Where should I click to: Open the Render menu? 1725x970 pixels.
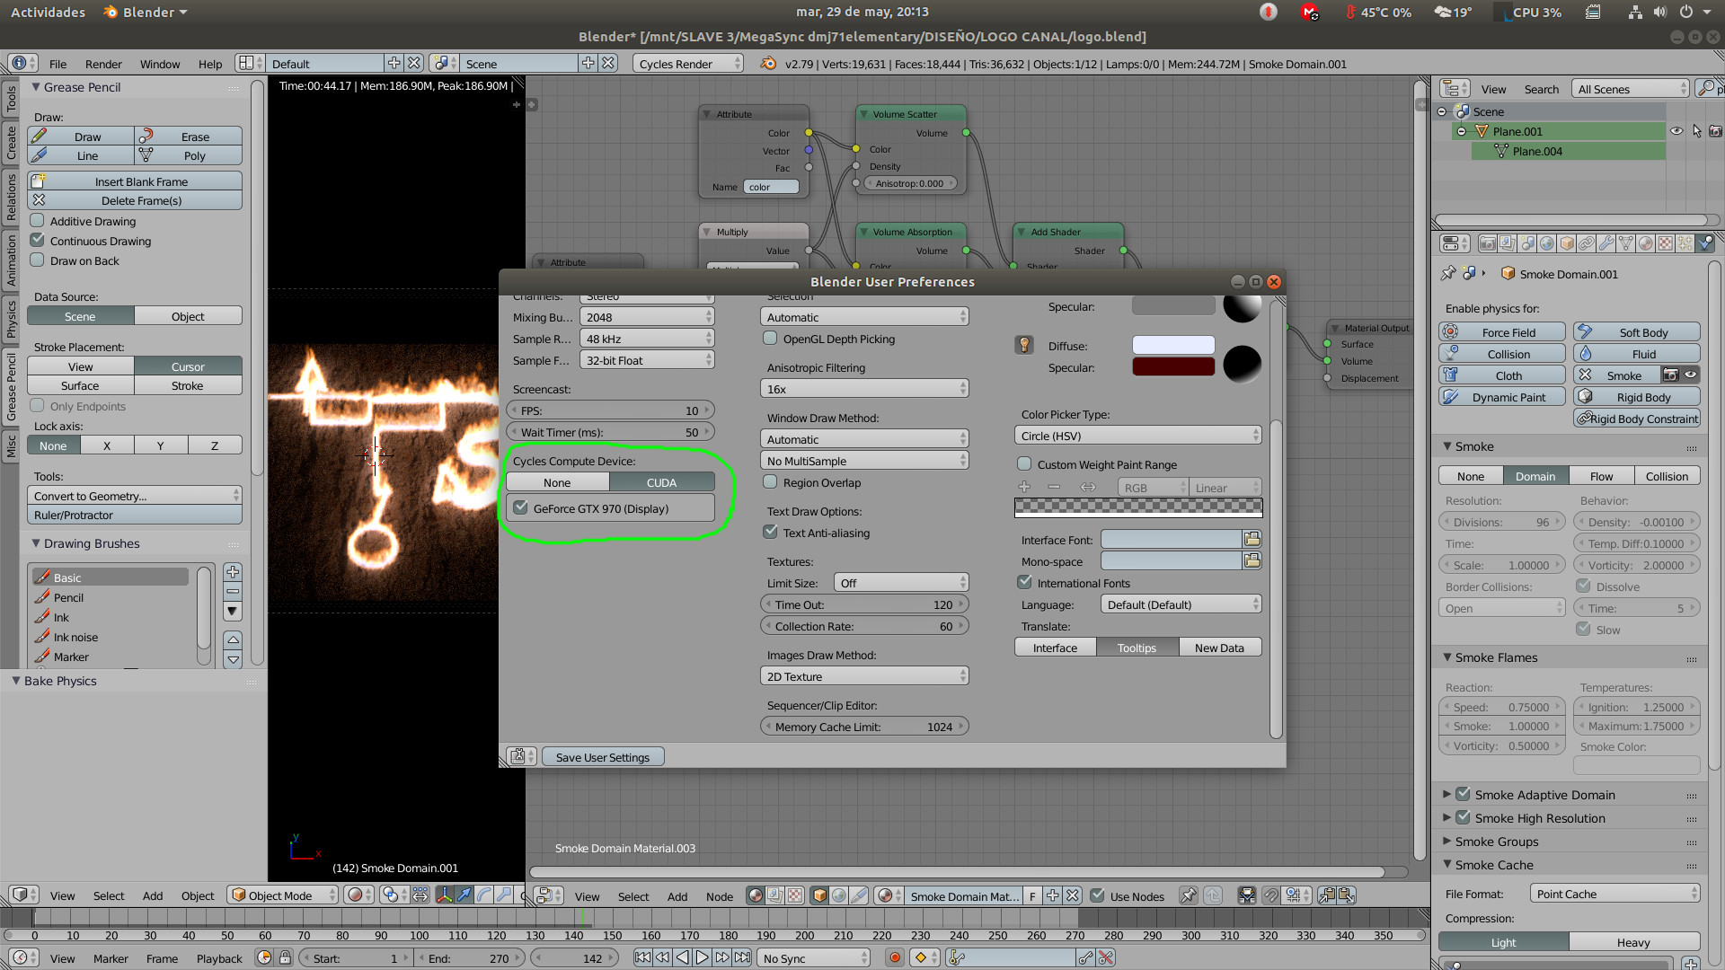pos(103,64)
